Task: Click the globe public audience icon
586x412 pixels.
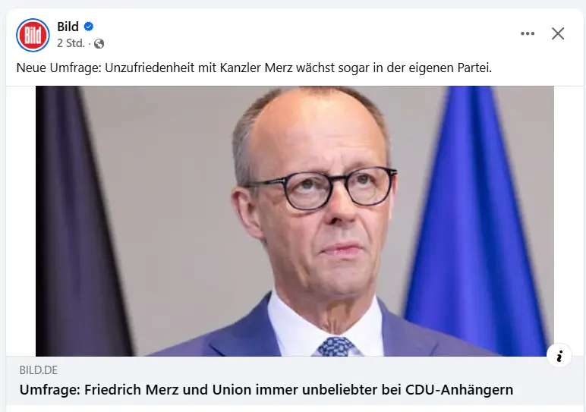Action: [99, 43]
